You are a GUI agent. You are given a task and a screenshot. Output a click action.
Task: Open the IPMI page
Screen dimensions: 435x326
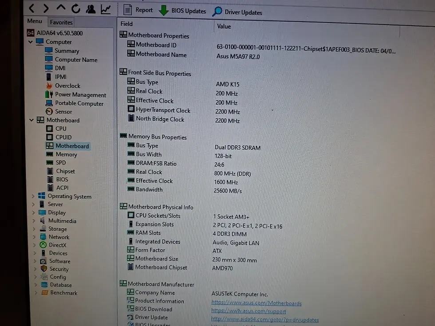pos(56,77)
